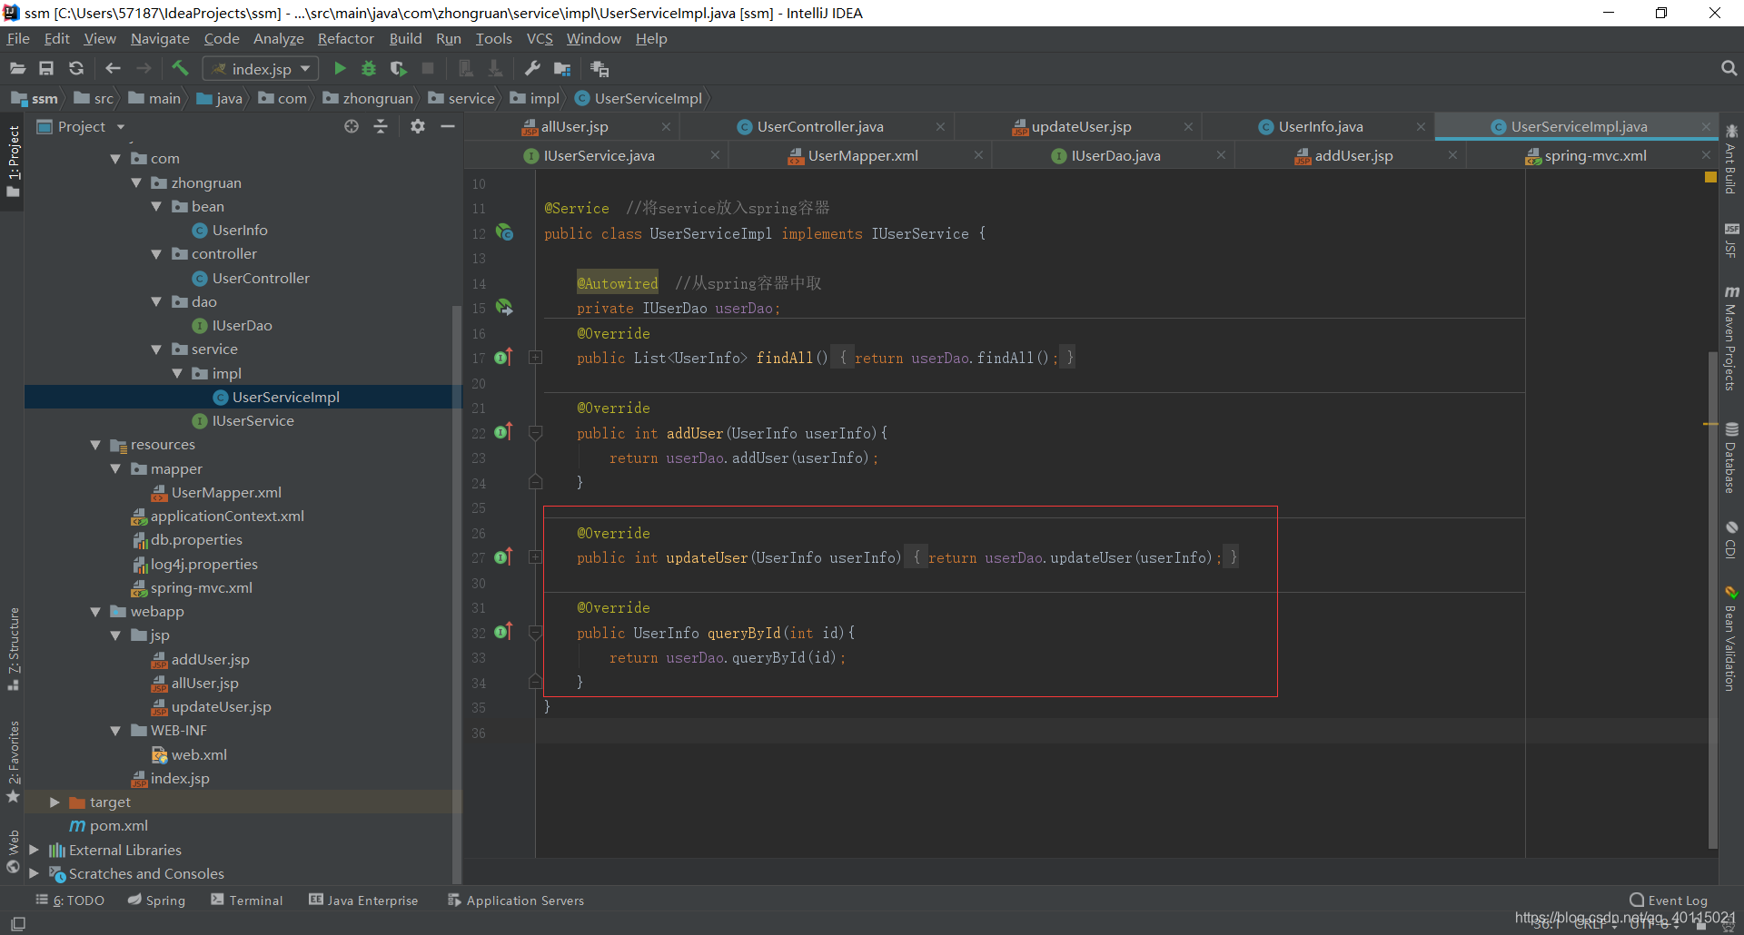Click the Collapse All icon in Project panel
1744x935 pixels.
381,126
